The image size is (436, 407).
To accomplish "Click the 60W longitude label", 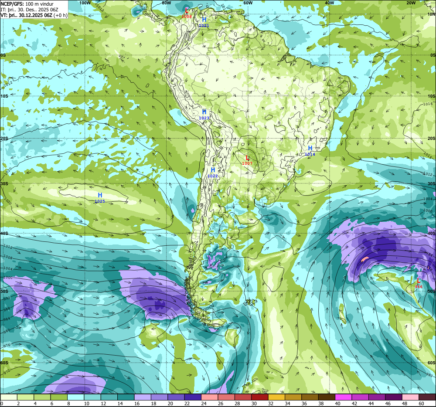I will click(x=248, y=3).
